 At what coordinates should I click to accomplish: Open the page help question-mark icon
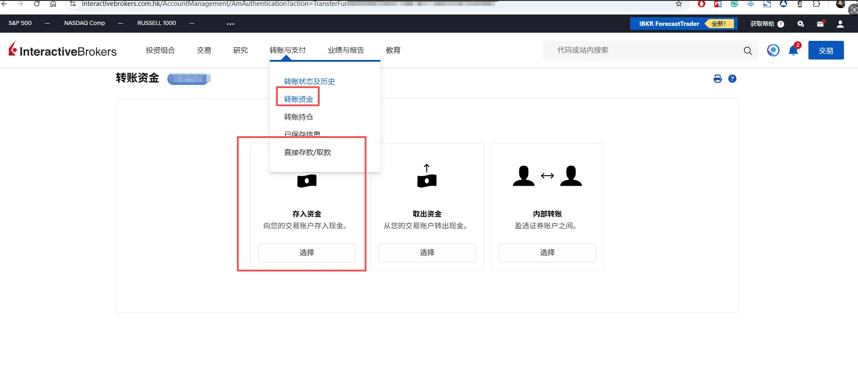point(732,79)
